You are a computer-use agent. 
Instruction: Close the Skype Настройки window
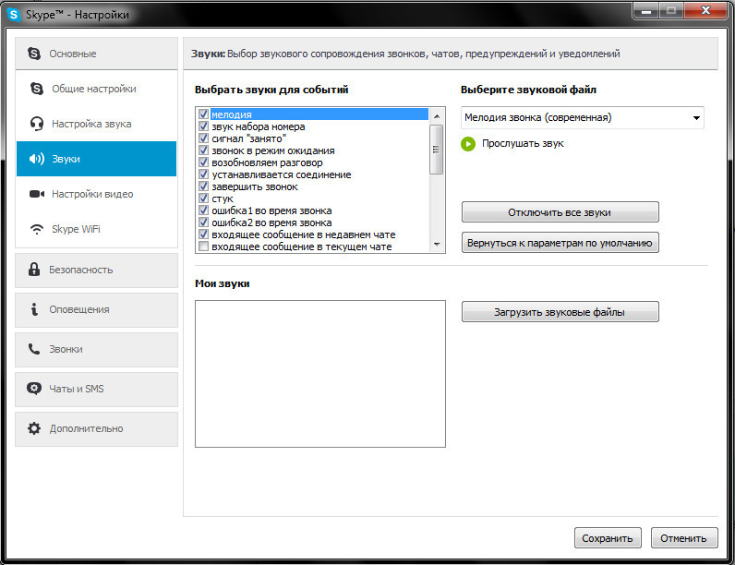(x=706, y=11)
